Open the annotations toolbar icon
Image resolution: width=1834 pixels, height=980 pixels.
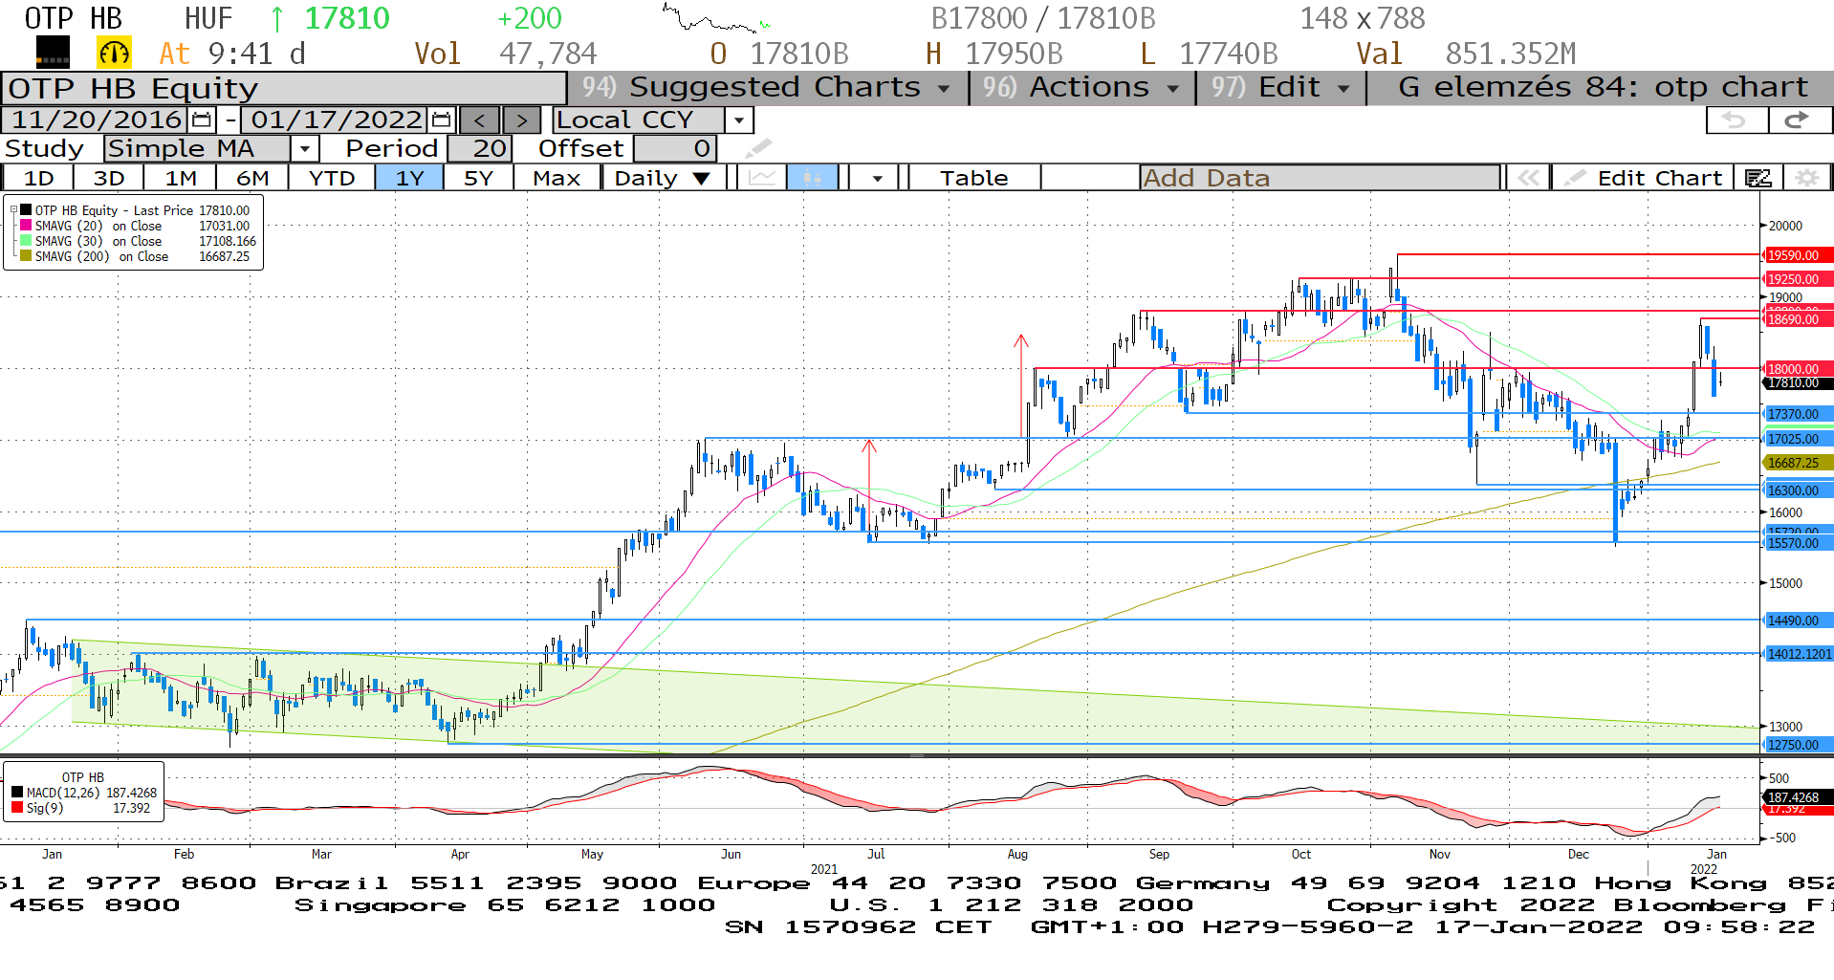1758,178
